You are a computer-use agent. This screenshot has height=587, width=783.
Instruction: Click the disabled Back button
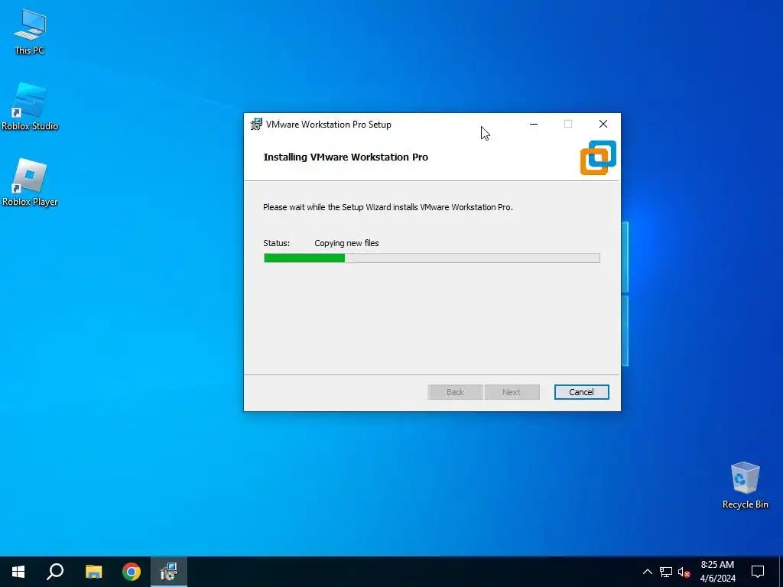(455, 392)
